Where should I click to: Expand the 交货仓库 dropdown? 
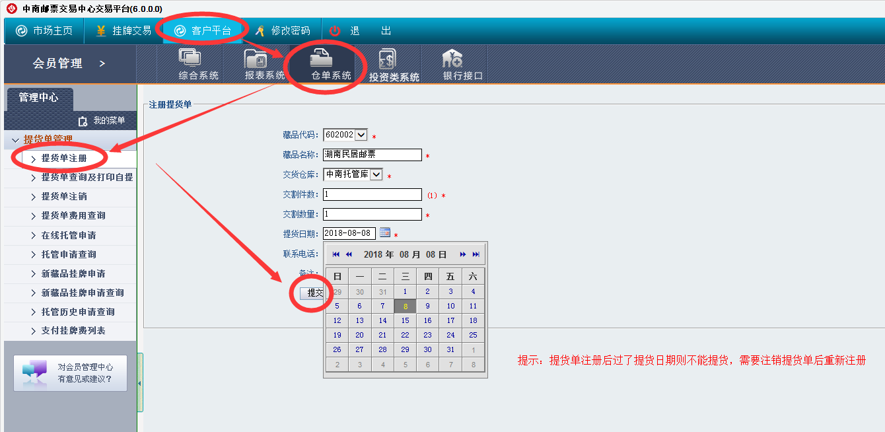(376, 174)
